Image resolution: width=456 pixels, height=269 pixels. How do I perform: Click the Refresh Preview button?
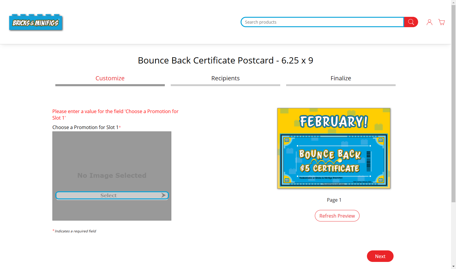[337, 216]
